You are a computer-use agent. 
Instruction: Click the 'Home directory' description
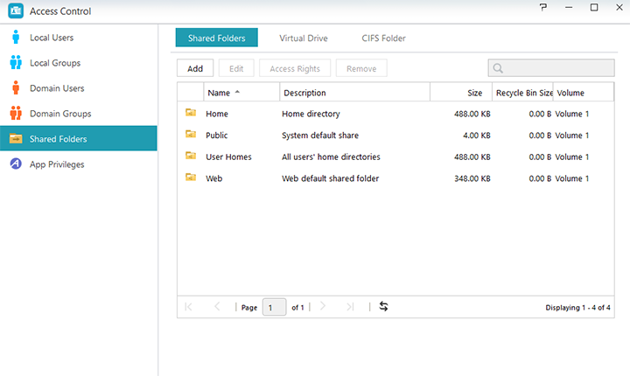pos(311,114)
